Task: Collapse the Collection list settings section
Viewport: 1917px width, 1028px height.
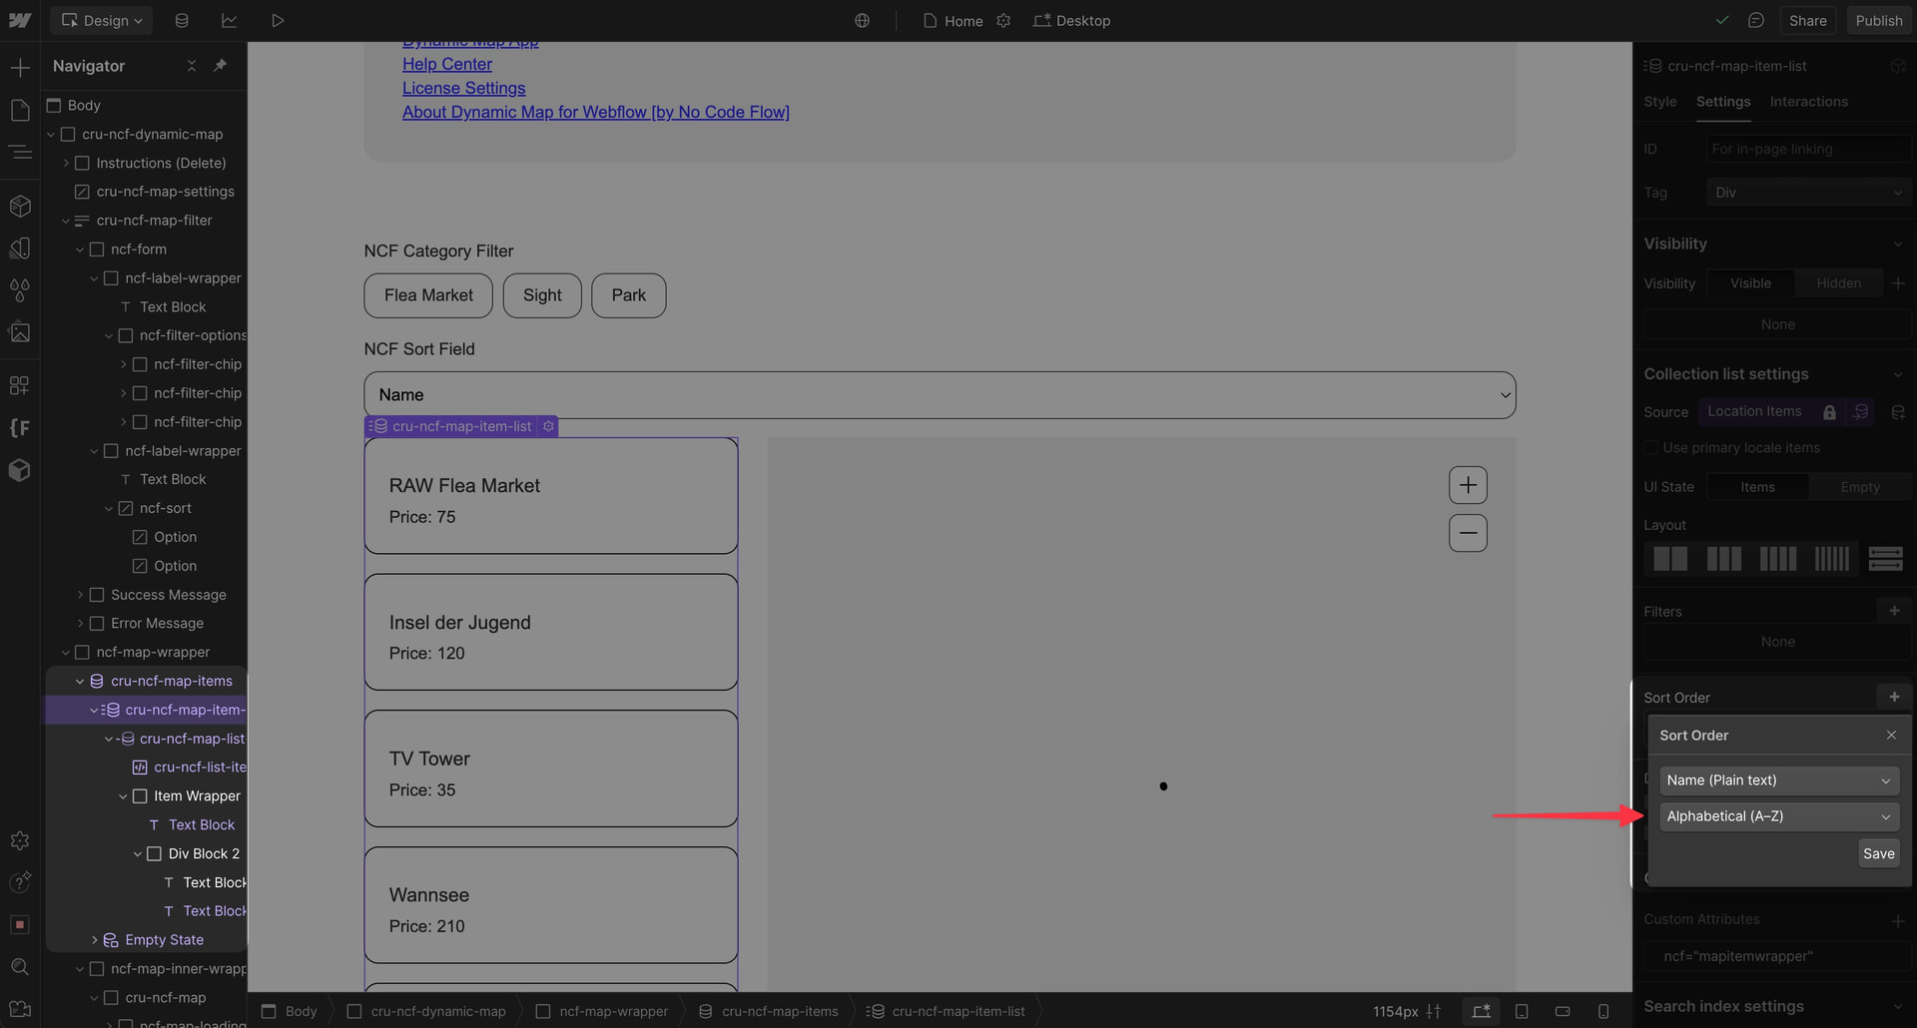Action: click(x=1898, y=374)
